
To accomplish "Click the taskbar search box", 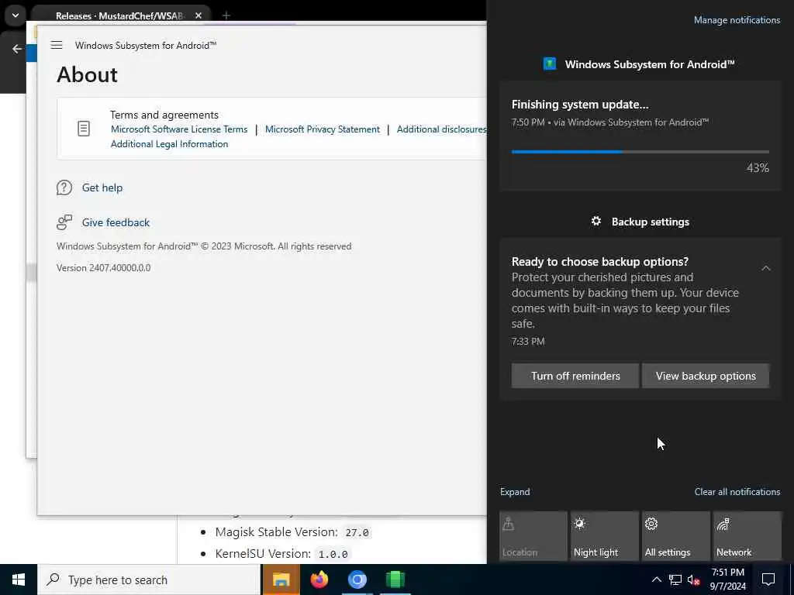I will 149,580.
